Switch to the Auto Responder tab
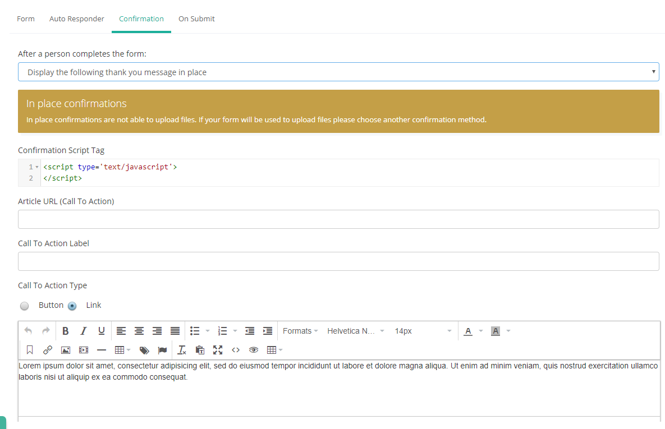 point(77,19)
